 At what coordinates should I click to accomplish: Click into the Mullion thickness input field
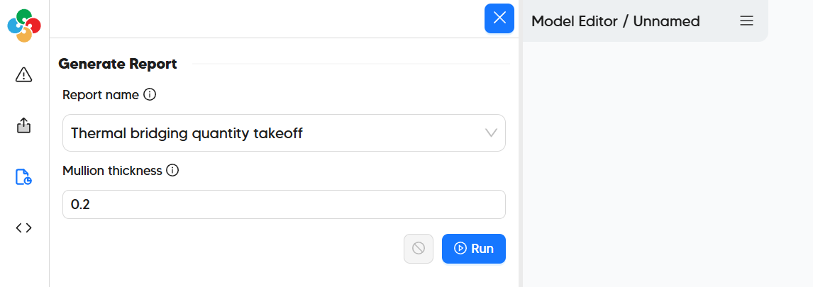(284, 205)
